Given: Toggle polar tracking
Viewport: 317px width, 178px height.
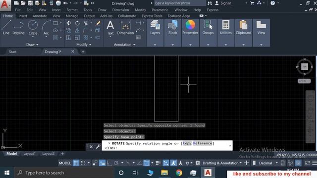Looking at the screenshot, I should tap(116, 163).
